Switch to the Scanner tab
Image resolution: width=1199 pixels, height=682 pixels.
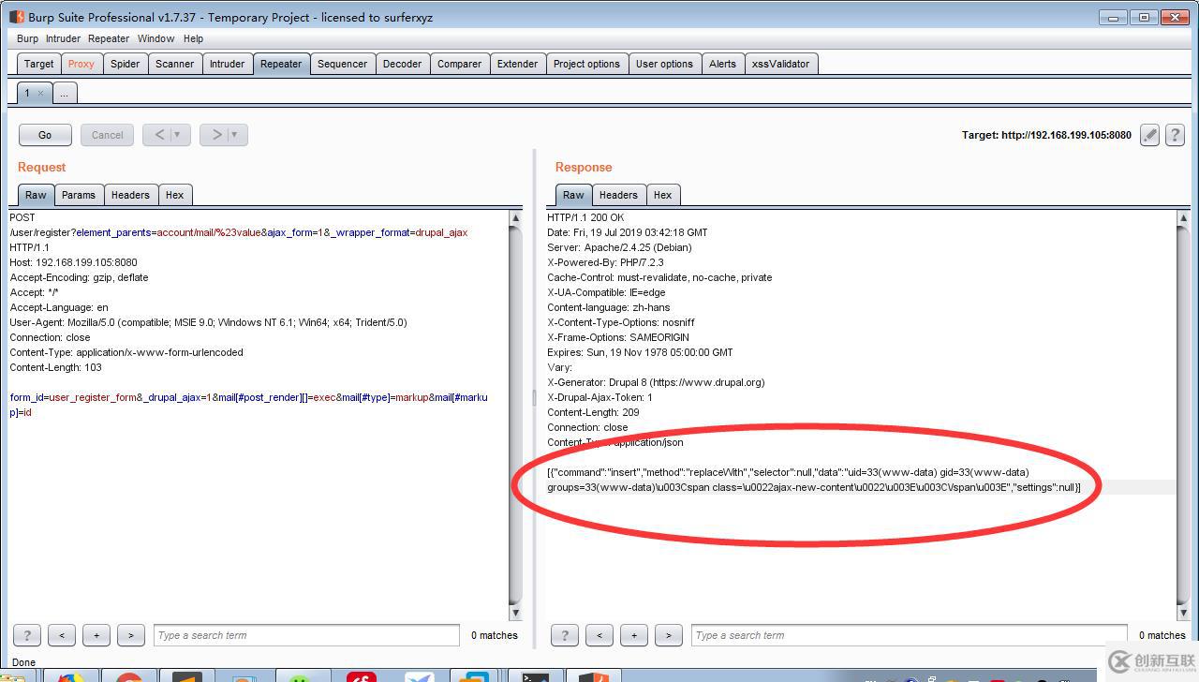[174, 64]
